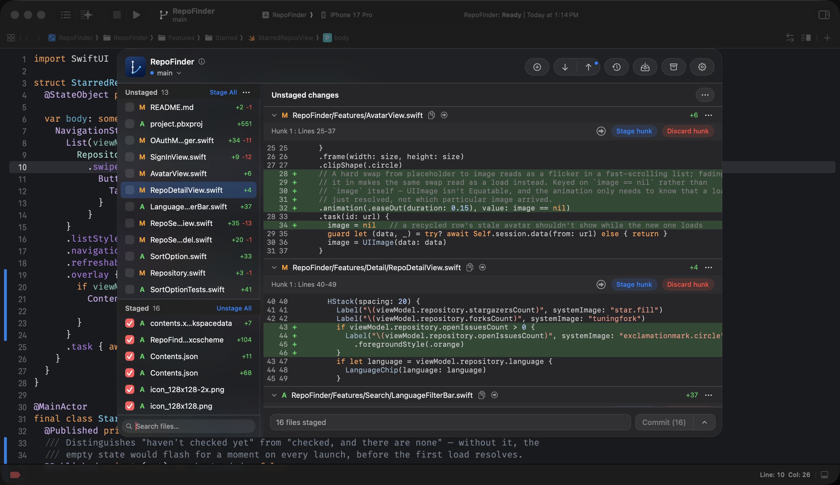Viewport: 840px width, 485px height.
Task: Unstage icon_128x128.png checkbox
Action: click(130, 406)
